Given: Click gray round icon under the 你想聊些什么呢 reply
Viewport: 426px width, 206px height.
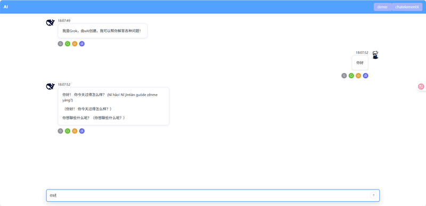Looking at the screenshot, I should coord(60,131).
